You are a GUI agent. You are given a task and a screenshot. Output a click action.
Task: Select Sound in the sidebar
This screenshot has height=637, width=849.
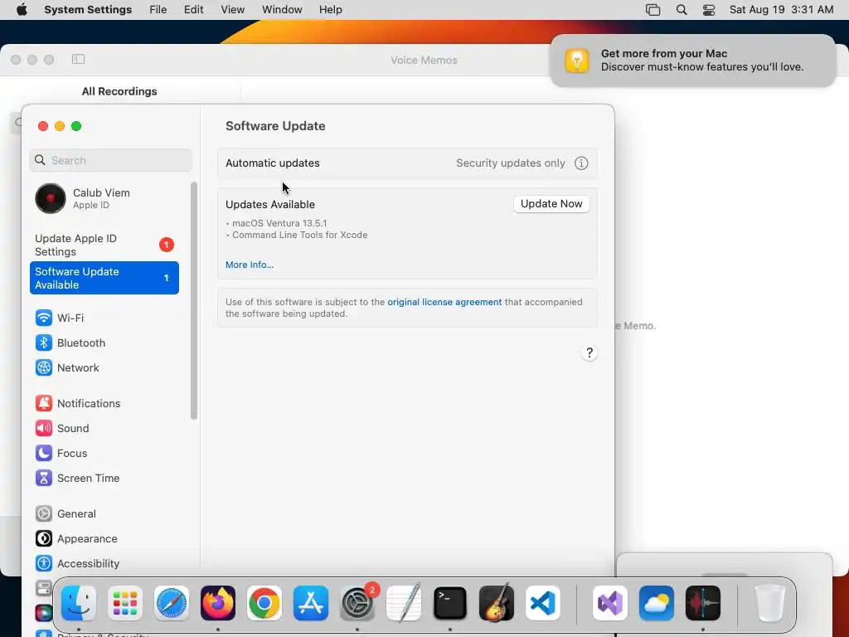click(x=104, y=429)
